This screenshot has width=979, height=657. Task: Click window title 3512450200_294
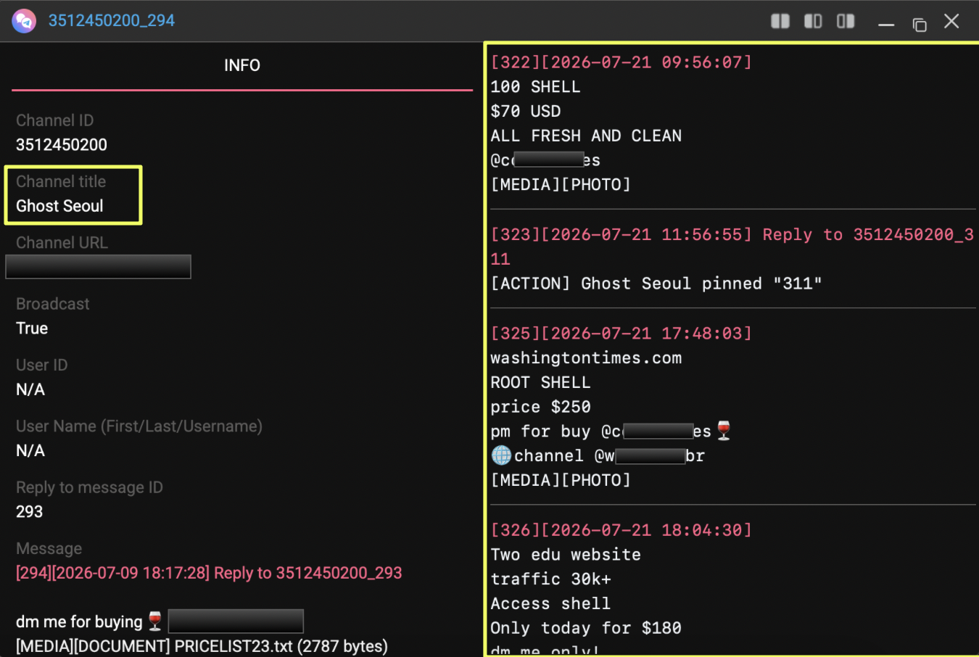[112, 20]
